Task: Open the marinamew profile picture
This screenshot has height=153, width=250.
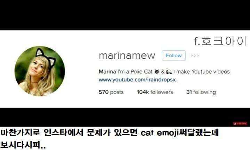Action: 40,71
